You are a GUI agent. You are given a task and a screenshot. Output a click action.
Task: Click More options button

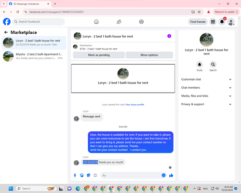tap(149, 55)
